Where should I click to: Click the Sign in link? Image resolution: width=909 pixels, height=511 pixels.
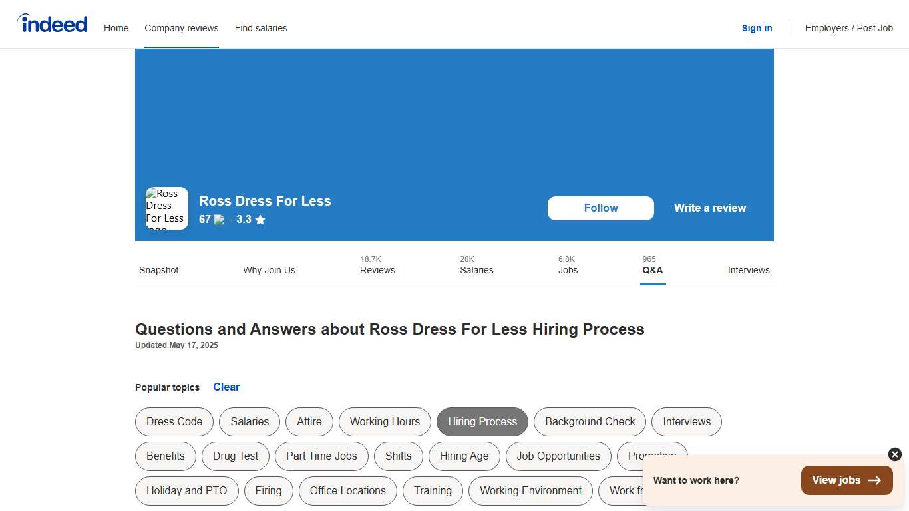pyautogui.click(x=757, y=28)
